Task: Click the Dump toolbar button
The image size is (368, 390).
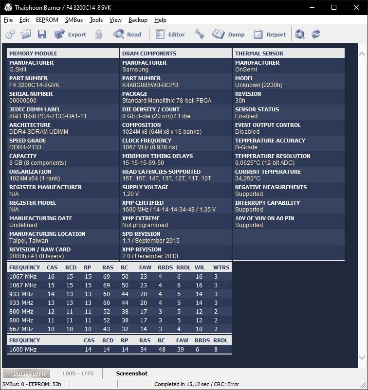Action: (228, 34)
